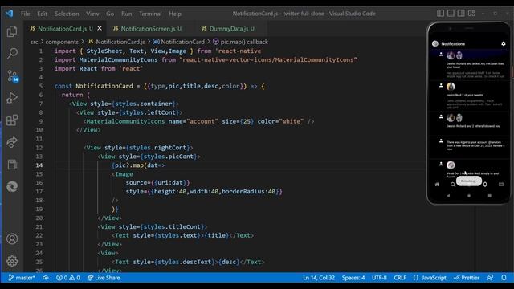Open the clipboard-shaped activity bar icon

[x=12, y=164]
